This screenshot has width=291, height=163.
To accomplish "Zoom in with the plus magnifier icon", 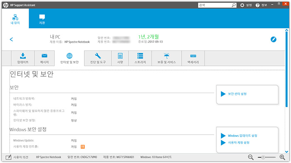I will coord(282,157).
